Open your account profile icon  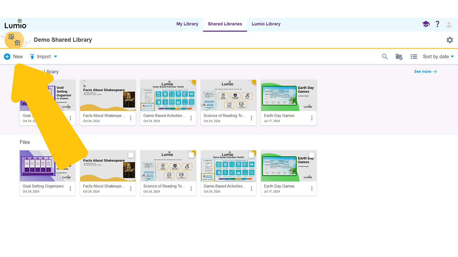click(449, 24)
